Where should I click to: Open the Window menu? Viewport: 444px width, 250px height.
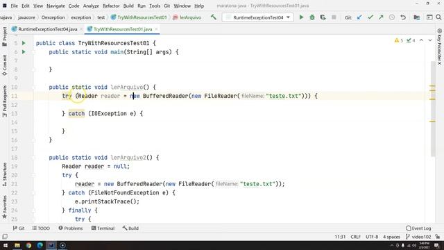pyautogui.click(x=182, y=6)
